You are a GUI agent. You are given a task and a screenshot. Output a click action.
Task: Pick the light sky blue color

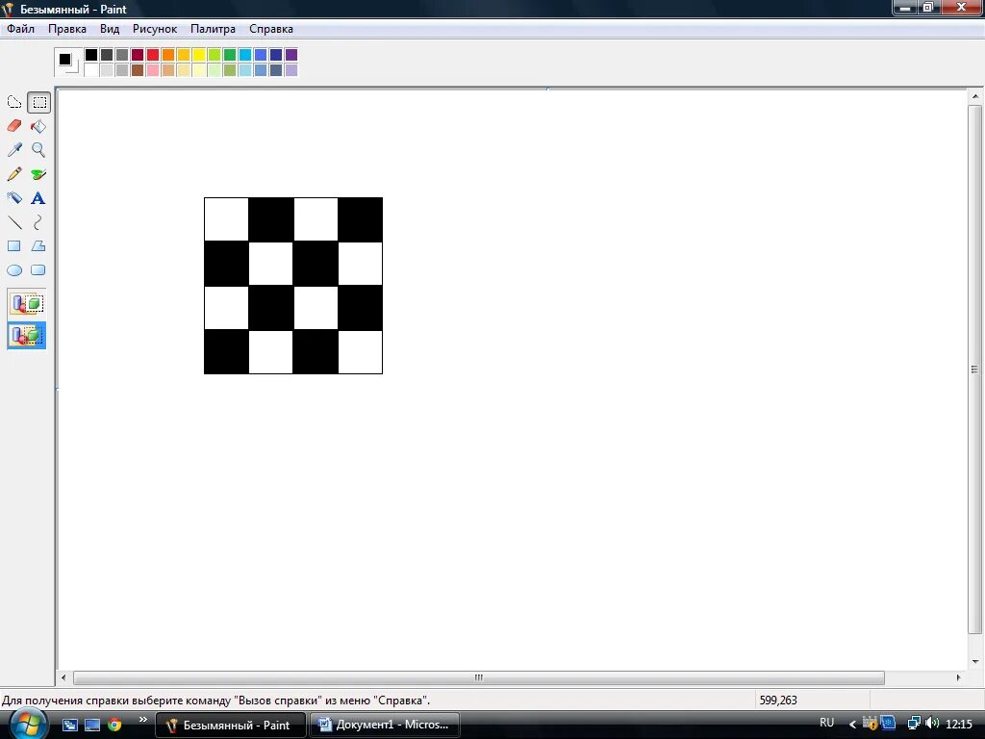[245, 69]
